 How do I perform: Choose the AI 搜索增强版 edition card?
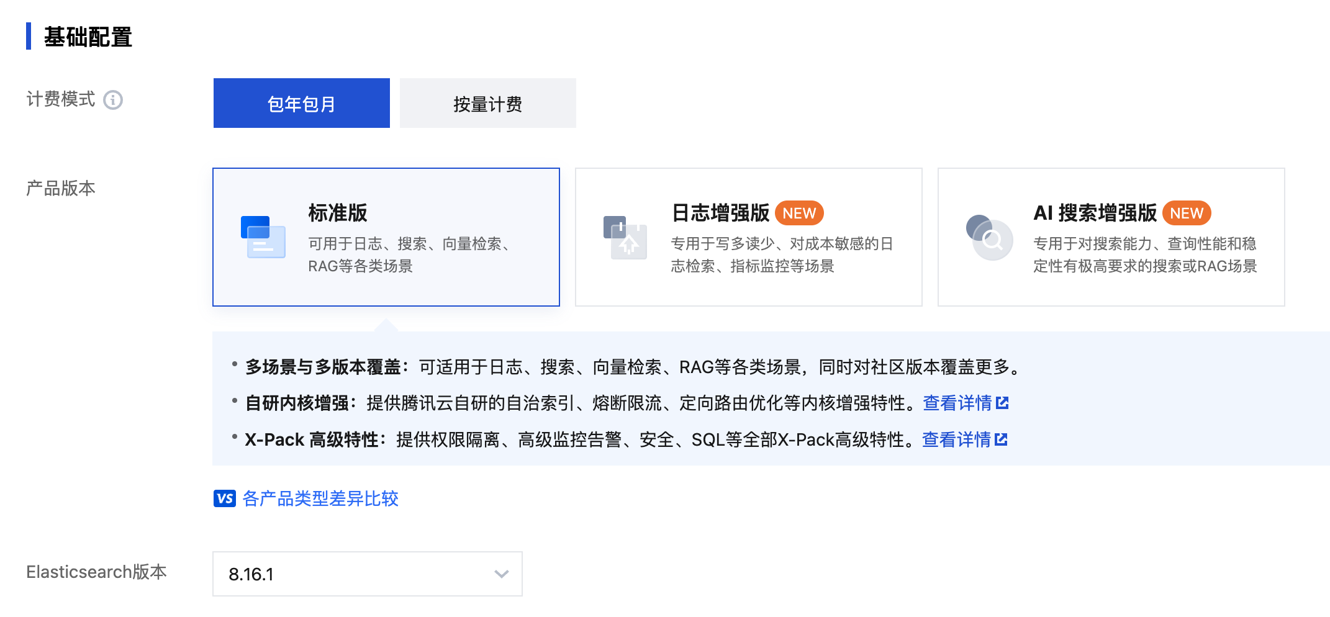click(x=1111, y=237)
